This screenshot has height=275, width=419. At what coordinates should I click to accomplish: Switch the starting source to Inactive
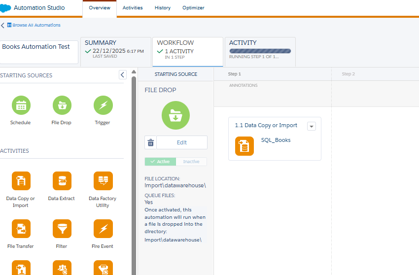coord(191,162)
